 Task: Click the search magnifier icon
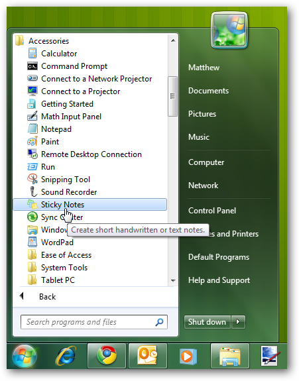point(160,322)
